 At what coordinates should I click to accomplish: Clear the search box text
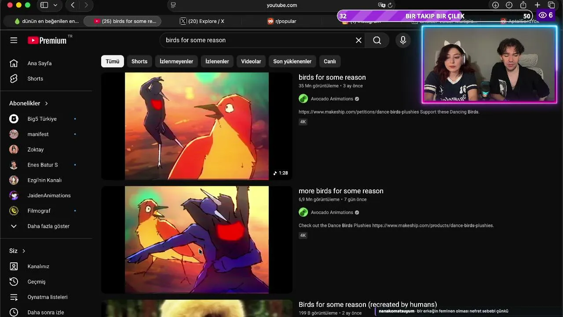[x=358, y=40]
